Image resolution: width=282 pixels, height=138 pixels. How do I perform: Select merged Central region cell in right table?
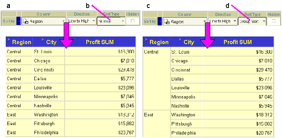tap(156, 79)
